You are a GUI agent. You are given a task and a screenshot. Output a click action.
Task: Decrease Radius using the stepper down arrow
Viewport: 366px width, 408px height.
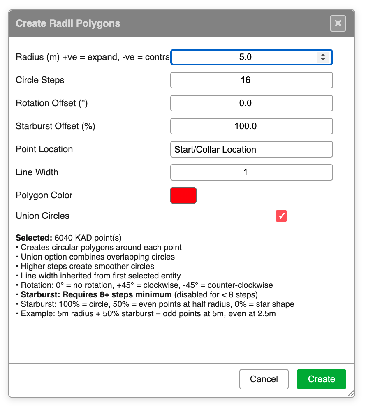click(x=322, y=60)
